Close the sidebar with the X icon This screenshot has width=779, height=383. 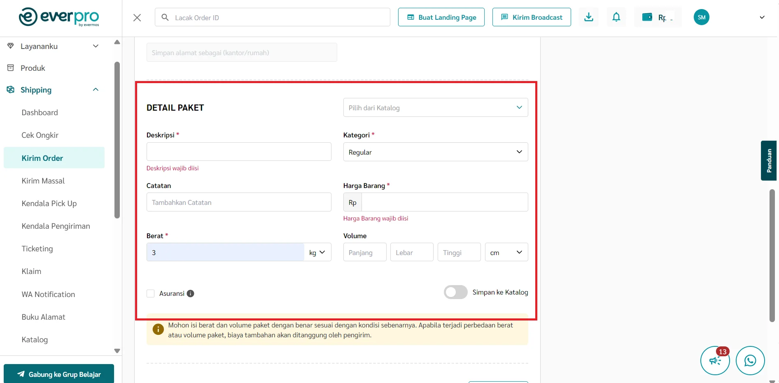coord(137,18)
